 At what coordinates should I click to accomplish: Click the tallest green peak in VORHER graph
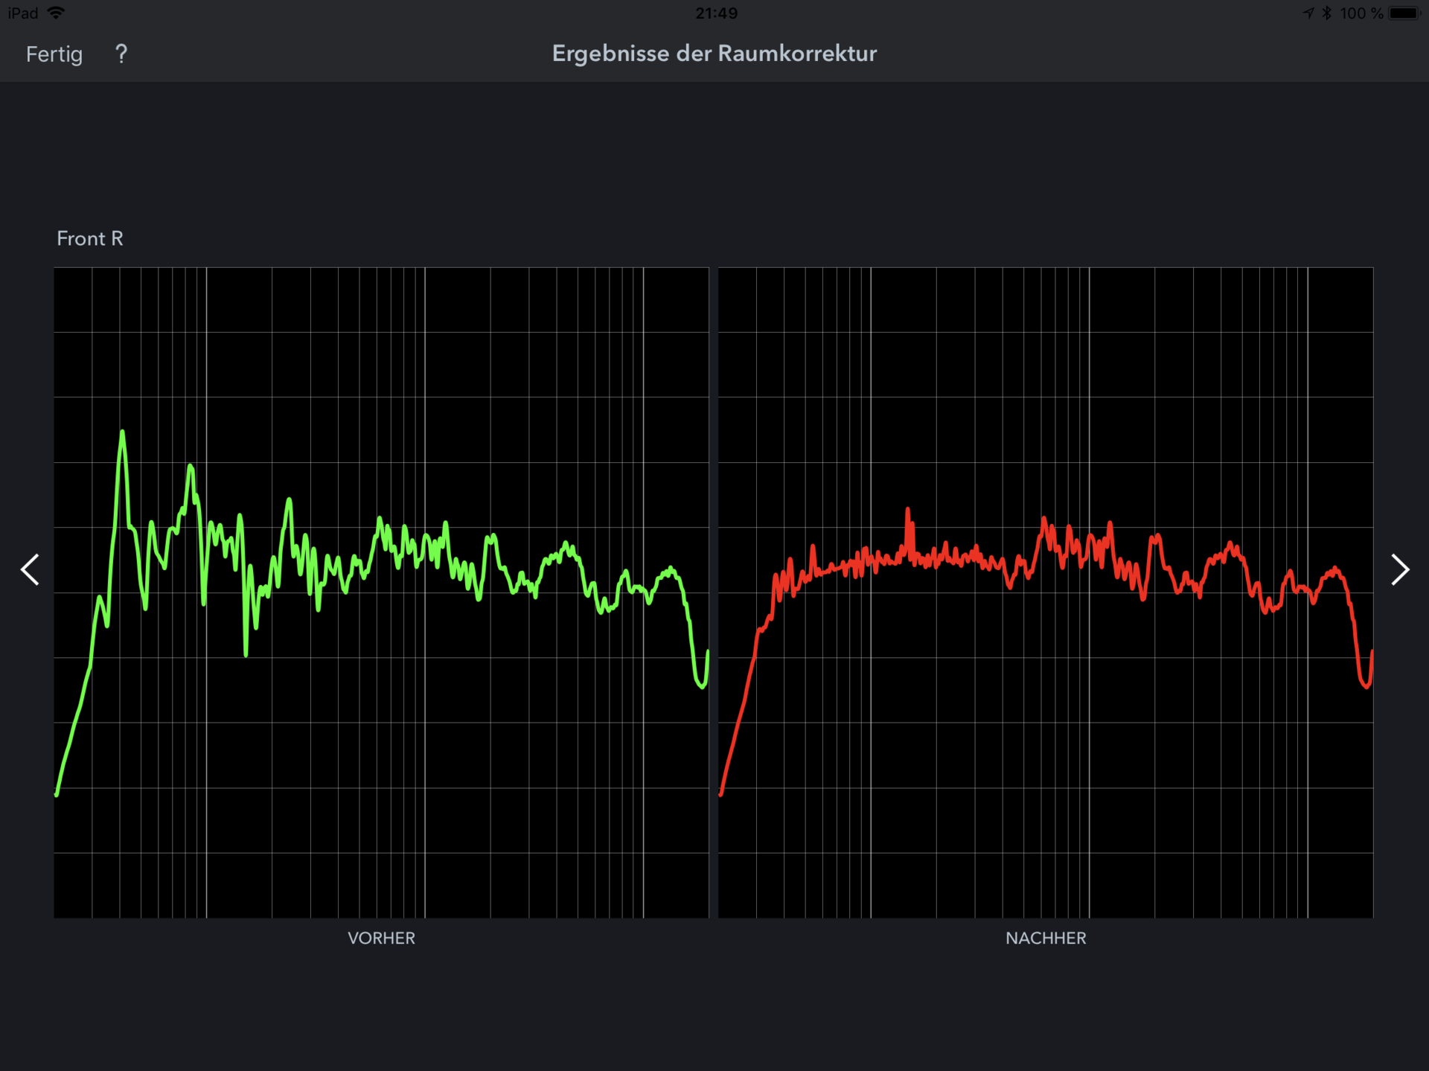pyautogui.click(x=122, y=434)
